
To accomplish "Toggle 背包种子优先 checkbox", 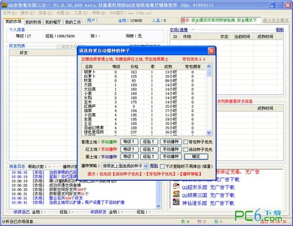I will click(x=186, y=142).
